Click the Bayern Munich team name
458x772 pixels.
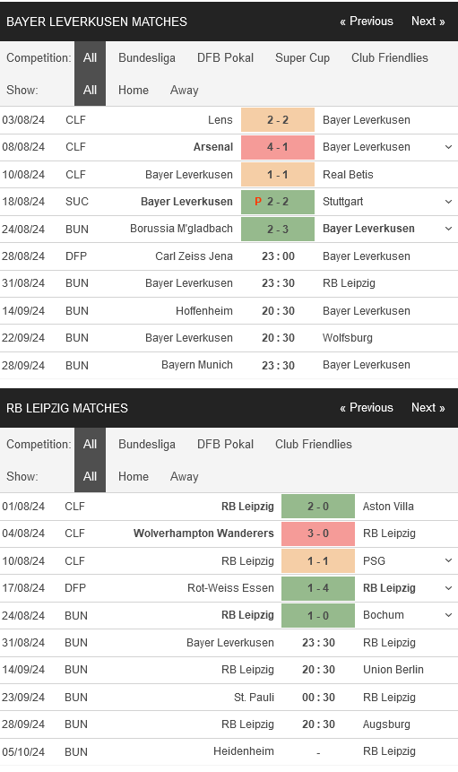click(197, 365)
